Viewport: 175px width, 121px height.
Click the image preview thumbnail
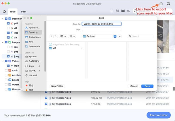(163, 36)
